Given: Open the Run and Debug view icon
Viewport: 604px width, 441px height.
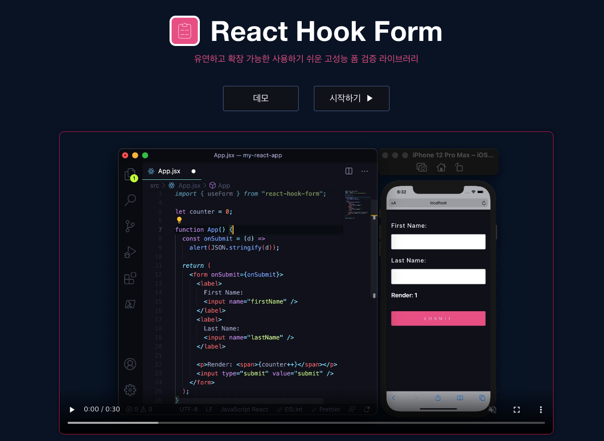Looking at the screenshot, I should click(x=130, y=252).
